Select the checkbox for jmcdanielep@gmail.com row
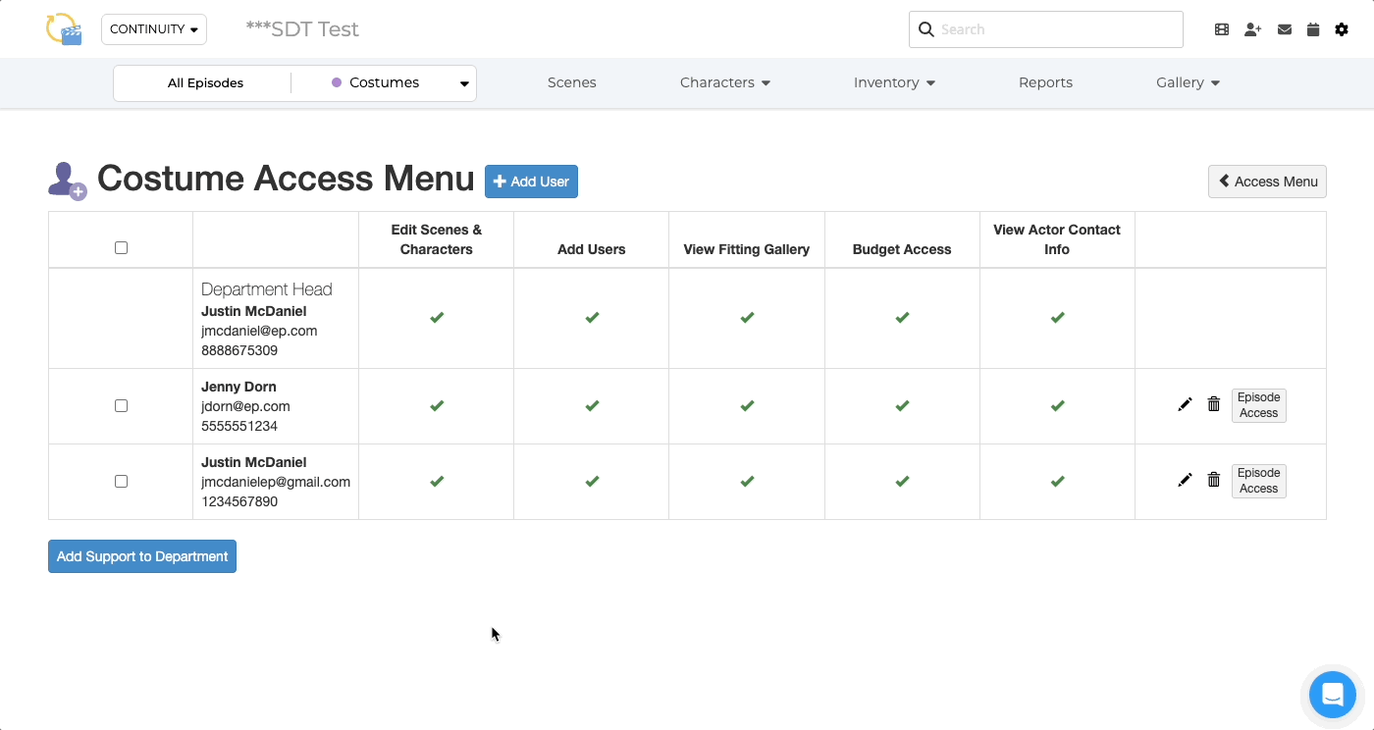This screenshot has width=1374, height=730. (121, 481)
